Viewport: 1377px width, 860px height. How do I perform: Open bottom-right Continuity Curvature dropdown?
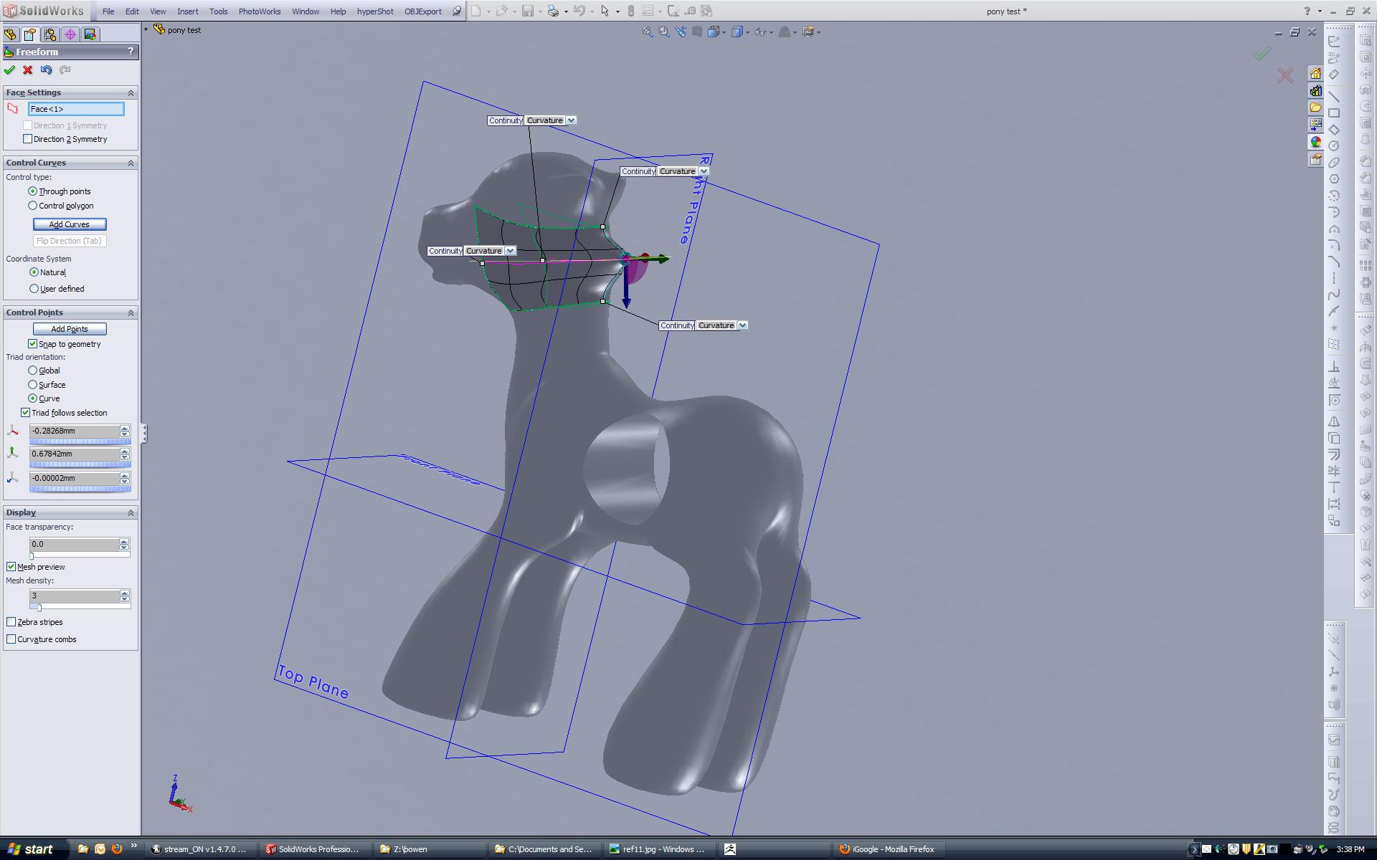click(x=743, y=325)
